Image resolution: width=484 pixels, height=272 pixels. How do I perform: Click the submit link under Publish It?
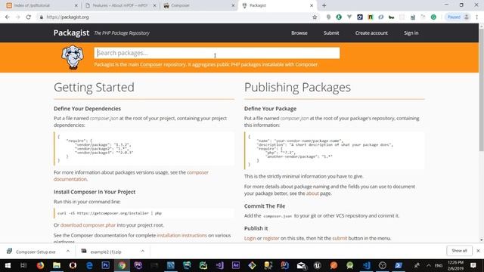click(x=340, y=239)
